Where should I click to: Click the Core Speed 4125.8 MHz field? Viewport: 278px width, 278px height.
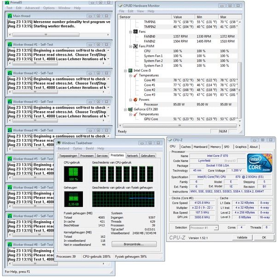203,203
